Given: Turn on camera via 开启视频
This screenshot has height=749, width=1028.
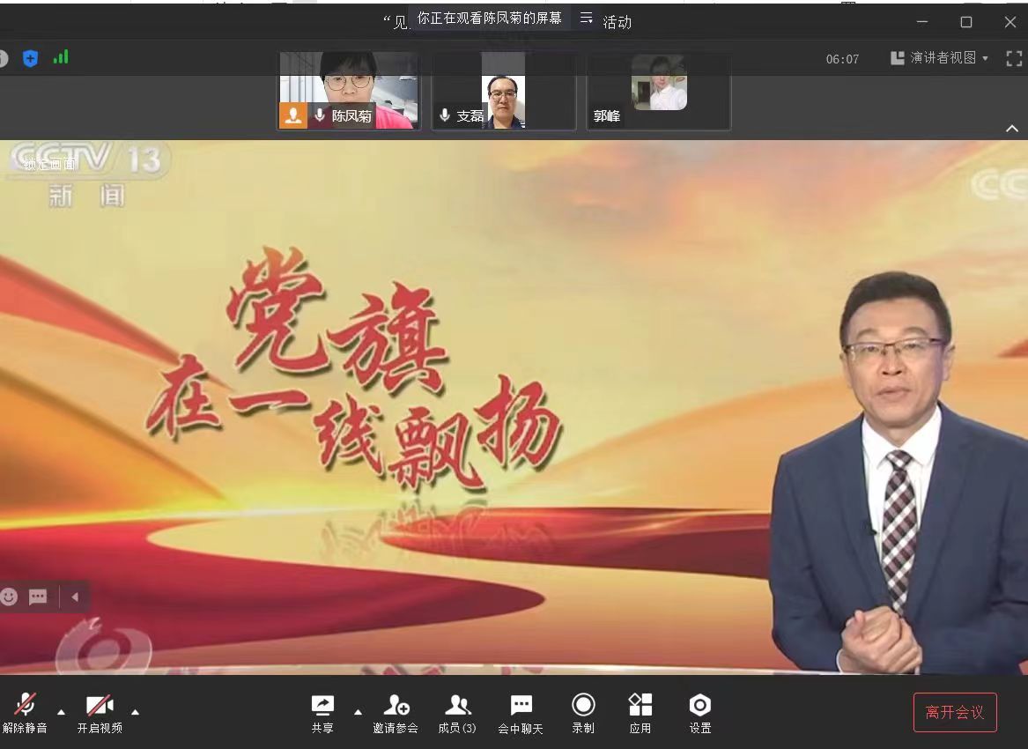Looking at the screenshot, I should (x=100, y=706).
